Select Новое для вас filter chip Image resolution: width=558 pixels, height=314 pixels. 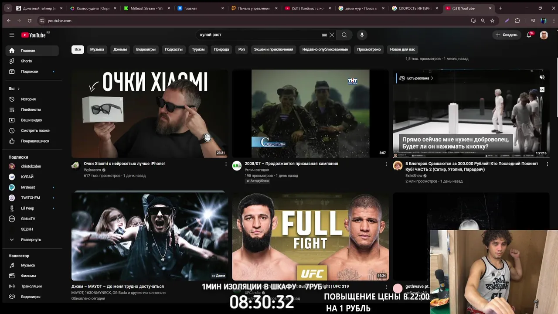pos(402,49)
